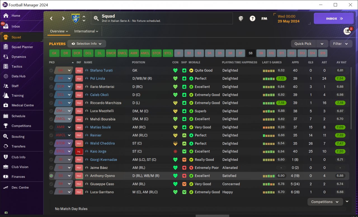Open Kaio Jorge's player profile
358x217 pixels.
click(98, 151)
